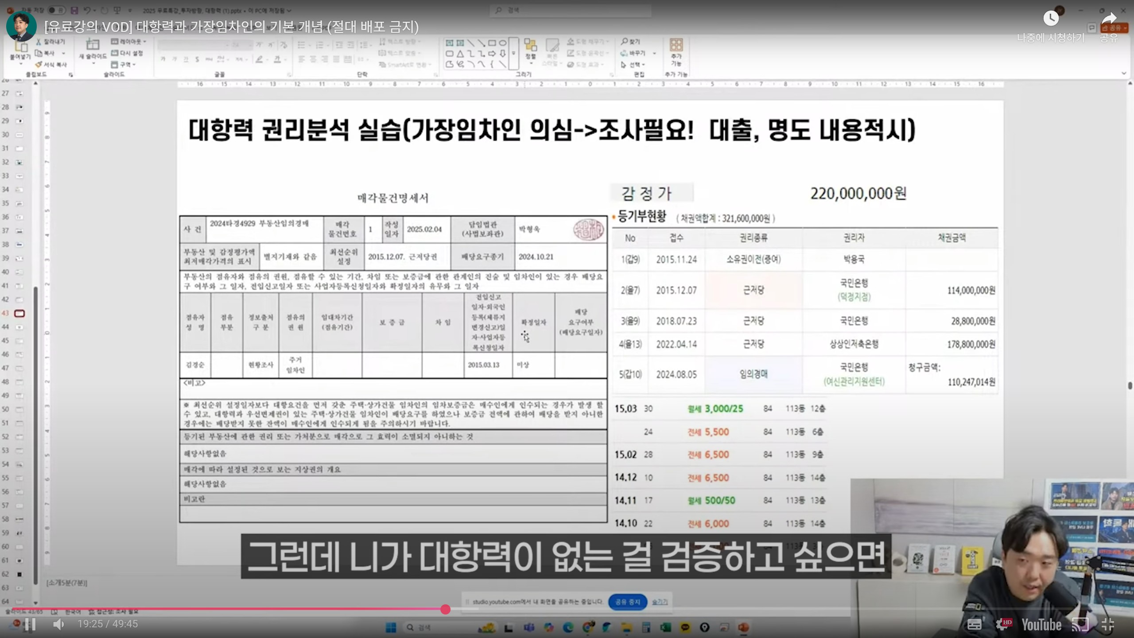Open the Windows Start menu on the taskbar
The height and width of the screenshot is (638, 1134).
click(391, 627)
